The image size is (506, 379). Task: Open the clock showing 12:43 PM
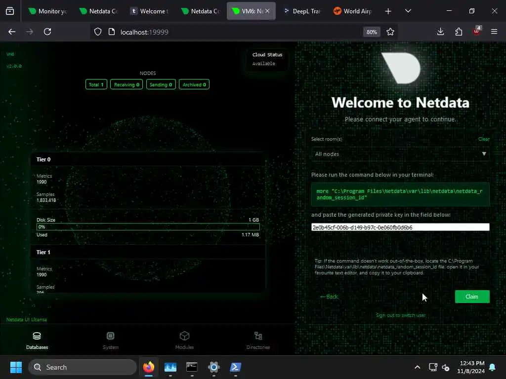471,367
